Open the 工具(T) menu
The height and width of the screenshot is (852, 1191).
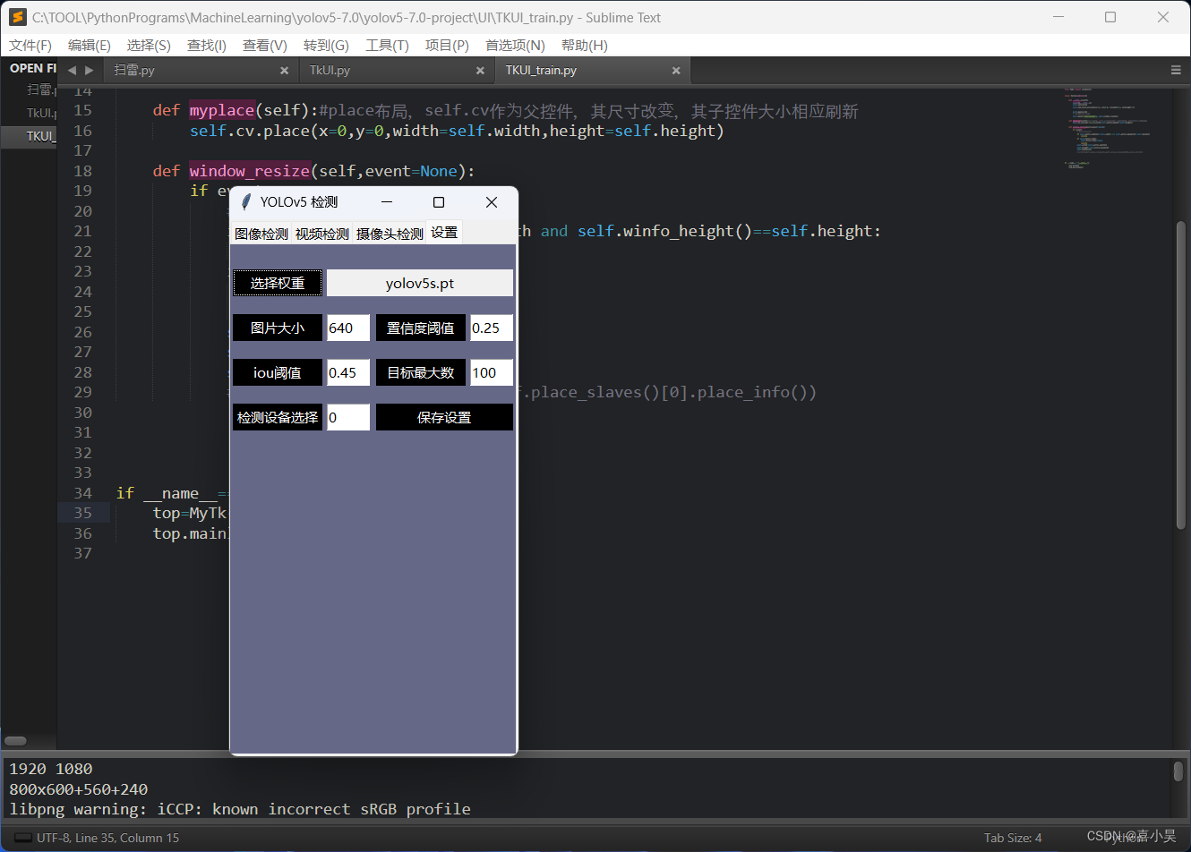387,46
